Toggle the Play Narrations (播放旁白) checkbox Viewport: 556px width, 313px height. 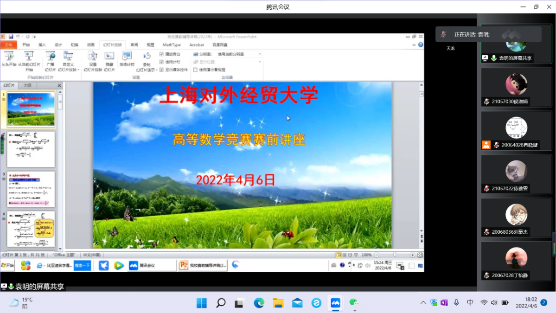tap(161, 54)
